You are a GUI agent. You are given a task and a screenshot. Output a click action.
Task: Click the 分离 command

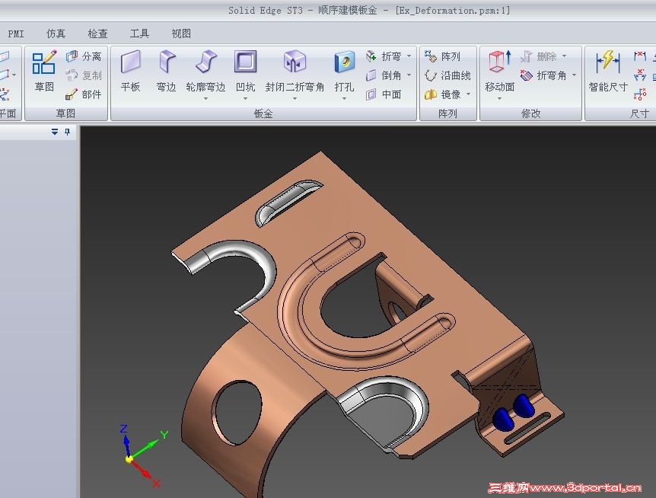coord(84,56)
